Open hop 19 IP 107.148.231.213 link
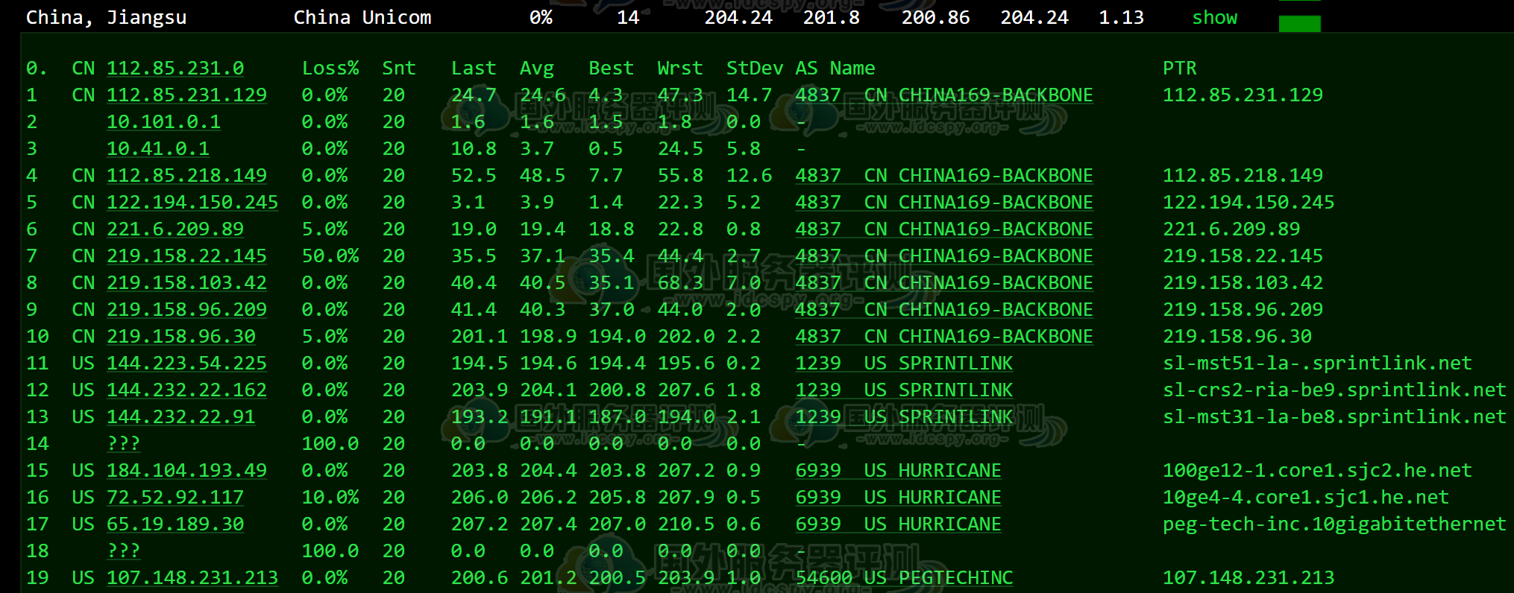The height and width of the screenshot is (593, 1514). 192,577
